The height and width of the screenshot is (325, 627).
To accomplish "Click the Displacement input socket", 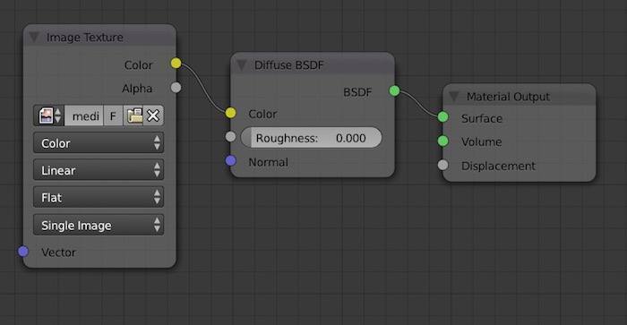I will [x=442, y=165].
